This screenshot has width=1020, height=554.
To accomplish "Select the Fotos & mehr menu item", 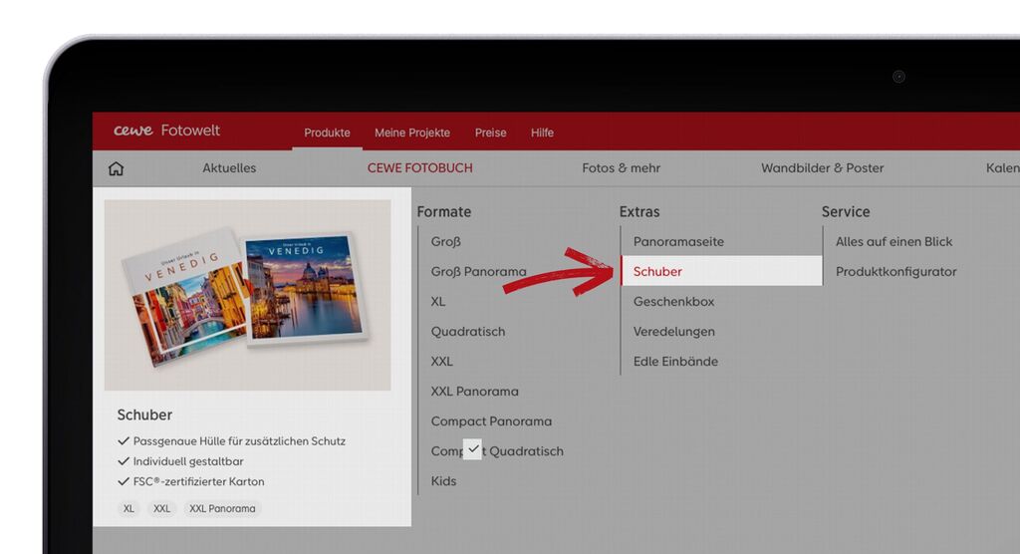I will (622, 168).
